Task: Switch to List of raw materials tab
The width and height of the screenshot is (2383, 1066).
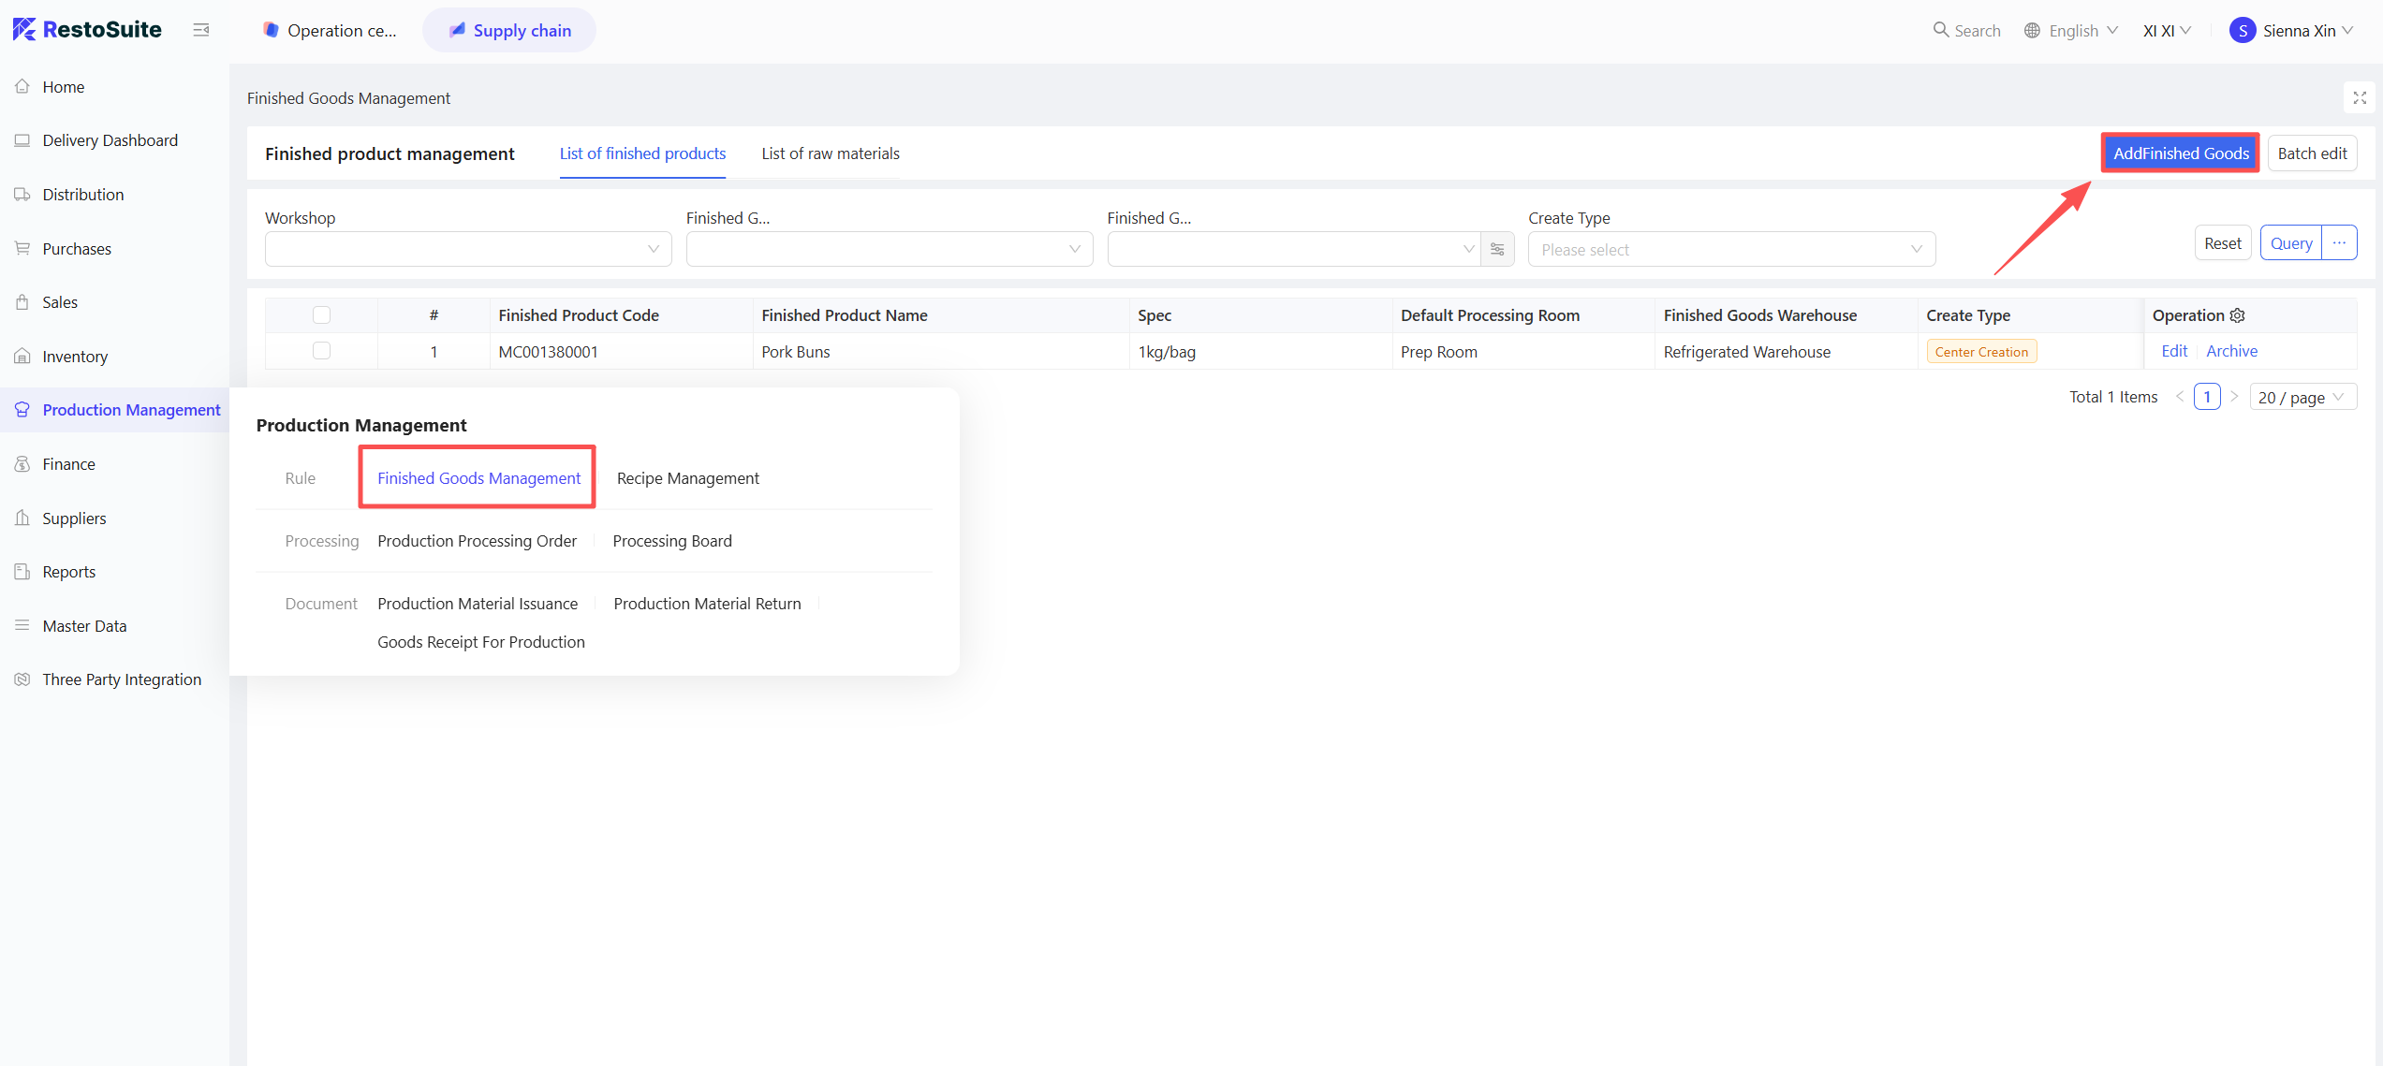Action: click(830, 153)
